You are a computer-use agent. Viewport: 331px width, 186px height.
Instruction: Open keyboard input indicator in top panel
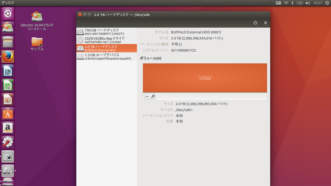tap(278, 3)
